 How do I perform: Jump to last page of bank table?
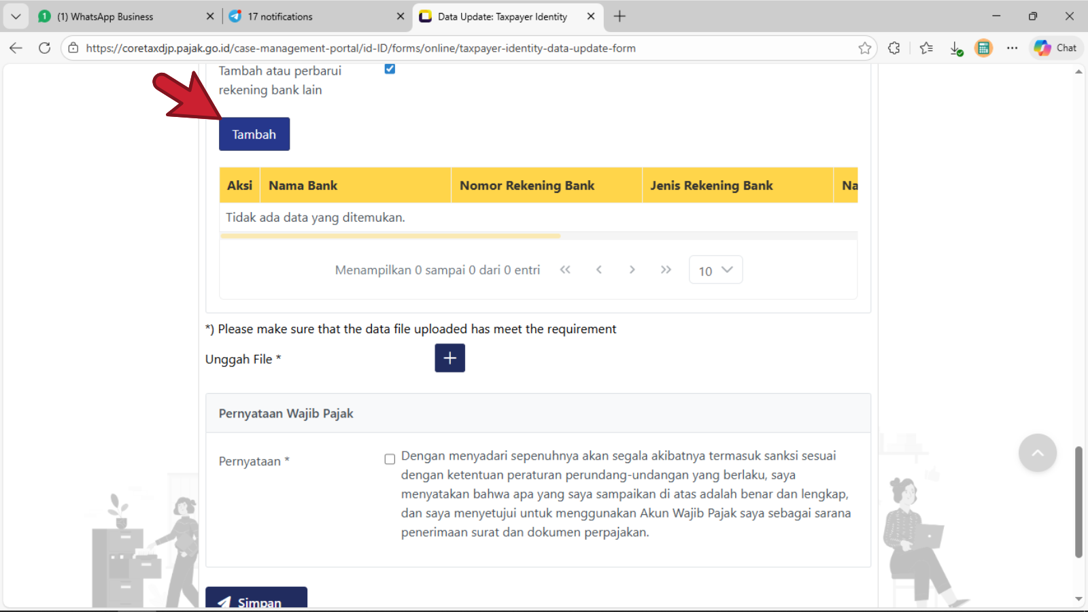point(666,270)
